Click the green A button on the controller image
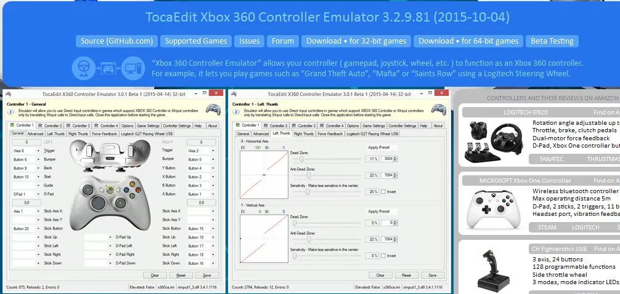Screen dimensions: 620x294 pyautogui.click(x=132, y=196)
